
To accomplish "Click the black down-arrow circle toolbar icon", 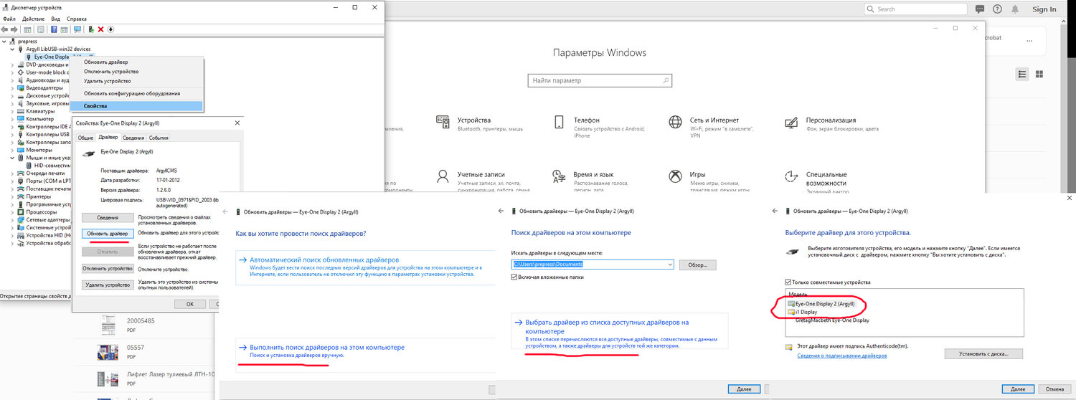I will [111, 29].
